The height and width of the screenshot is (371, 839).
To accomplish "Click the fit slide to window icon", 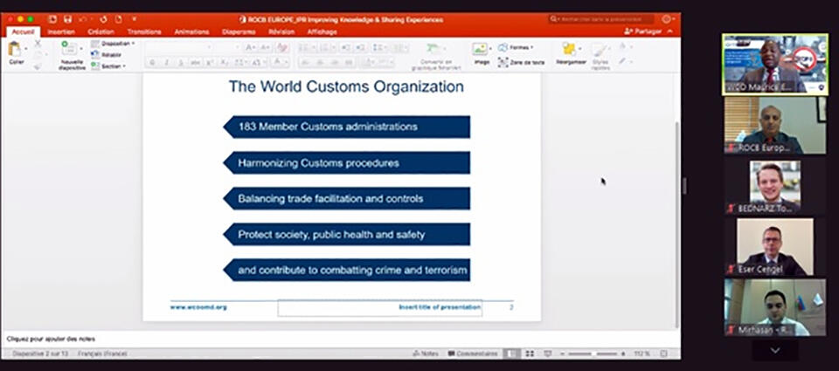I will pyautogui.click(x=663, y=354).
